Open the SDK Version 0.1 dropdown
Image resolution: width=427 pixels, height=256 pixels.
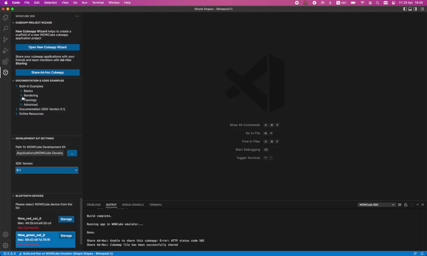point(47,170)
